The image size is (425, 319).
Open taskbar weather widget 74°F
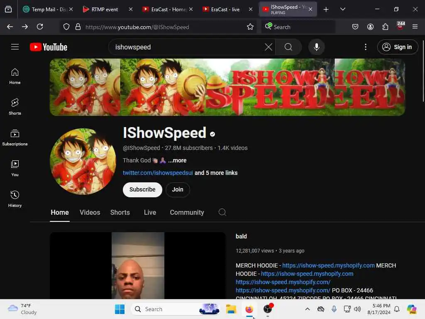(22, 309)
